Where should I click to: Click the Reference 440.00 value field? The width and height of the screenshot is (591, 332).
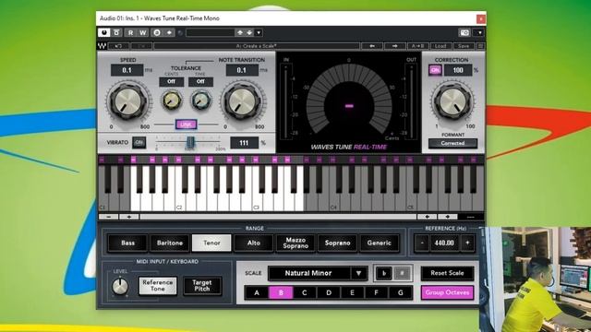click(x=444, y=243)
